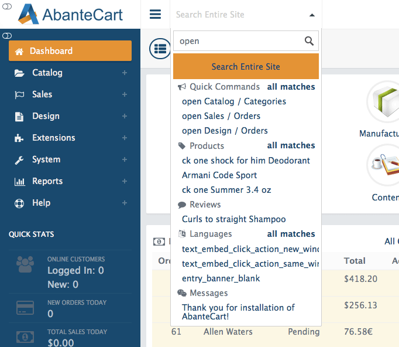399x347 pixels.
Task: Toggle the hamburger menu icon
Action: point(155,14)
